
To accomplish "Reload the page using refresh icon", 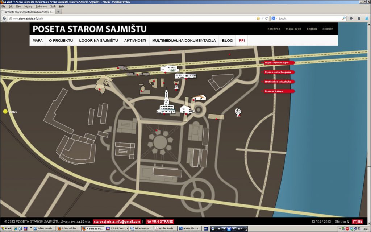I will coord(266,18).
